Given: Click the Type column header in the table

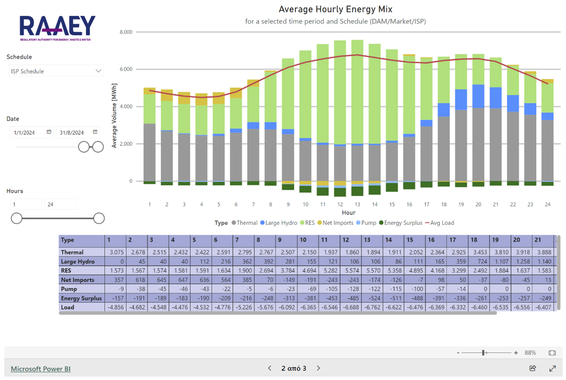Looking at the screenshot, I should (x=82, y=240).
